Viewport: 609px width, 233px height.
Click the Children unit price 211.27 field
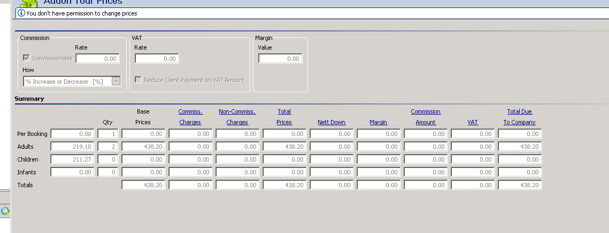point(72,159)
